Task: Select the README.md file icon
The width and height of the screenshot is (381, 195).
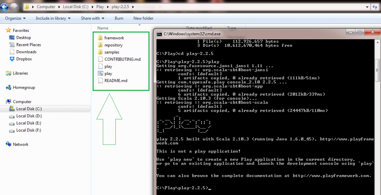Action: click(x=100, y=81)
